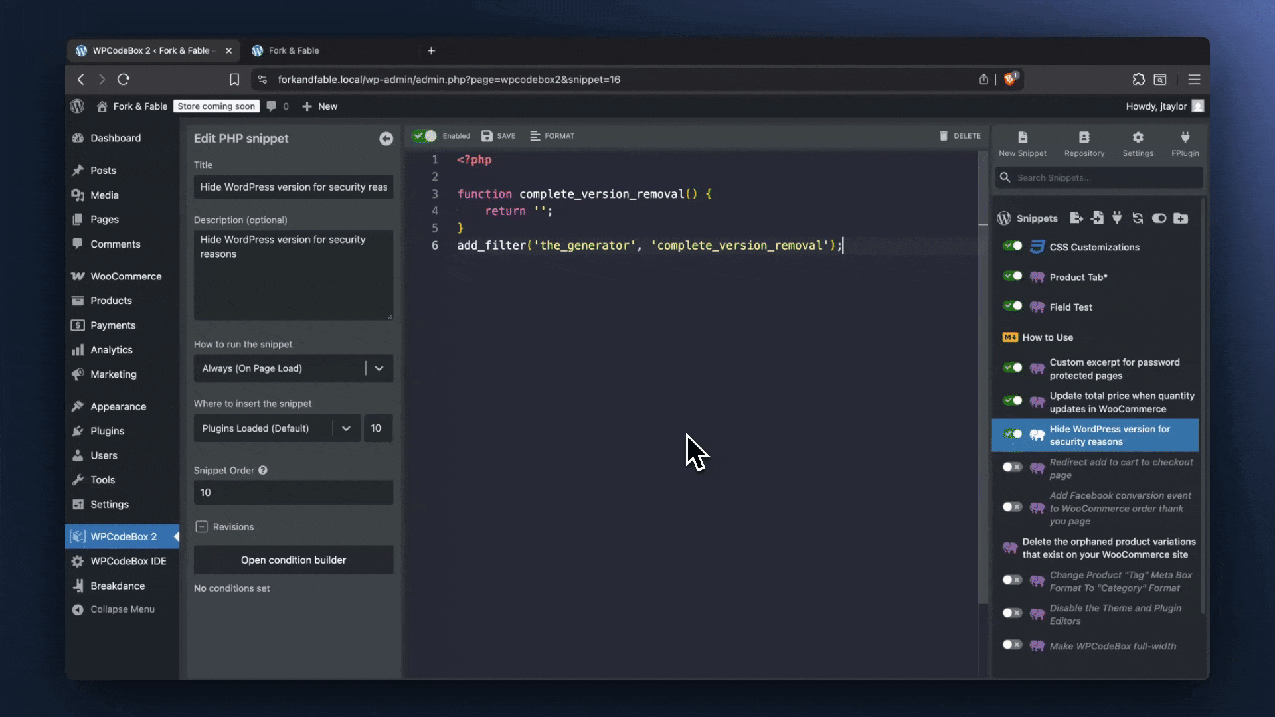The width and height of the screenshot is (1275, 717).
Task: Toggle Custom excerpt for password protected pages
Action: (1012, 368)
